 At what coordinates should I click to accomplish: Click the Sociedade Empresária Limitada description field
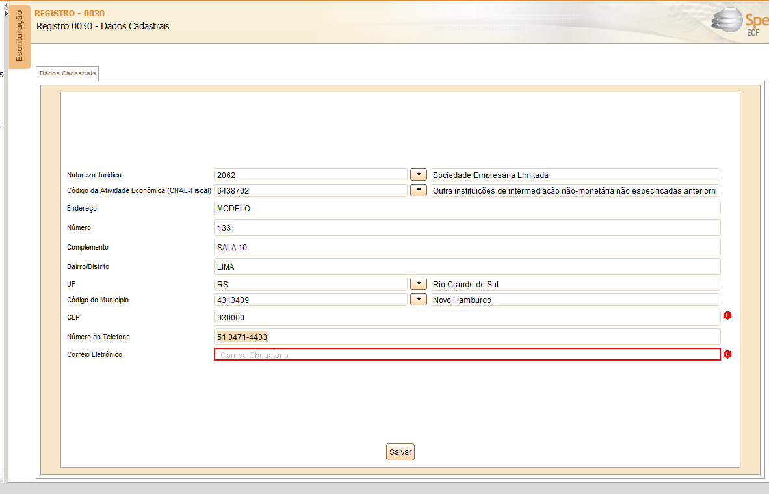tap(575, 175)
